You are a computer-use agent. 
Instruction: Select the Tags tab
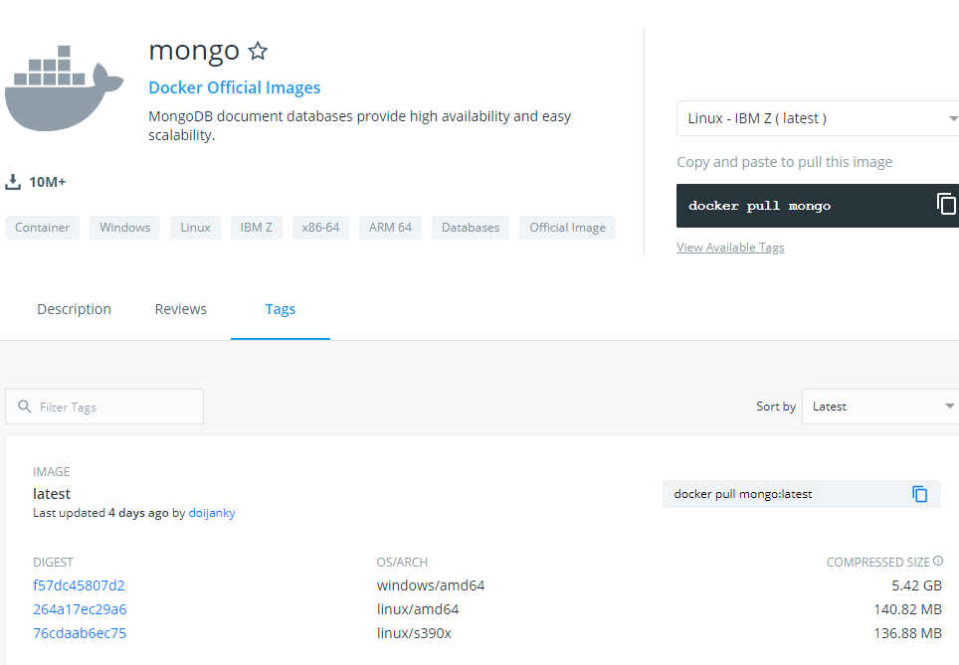(x=281, y=309)
